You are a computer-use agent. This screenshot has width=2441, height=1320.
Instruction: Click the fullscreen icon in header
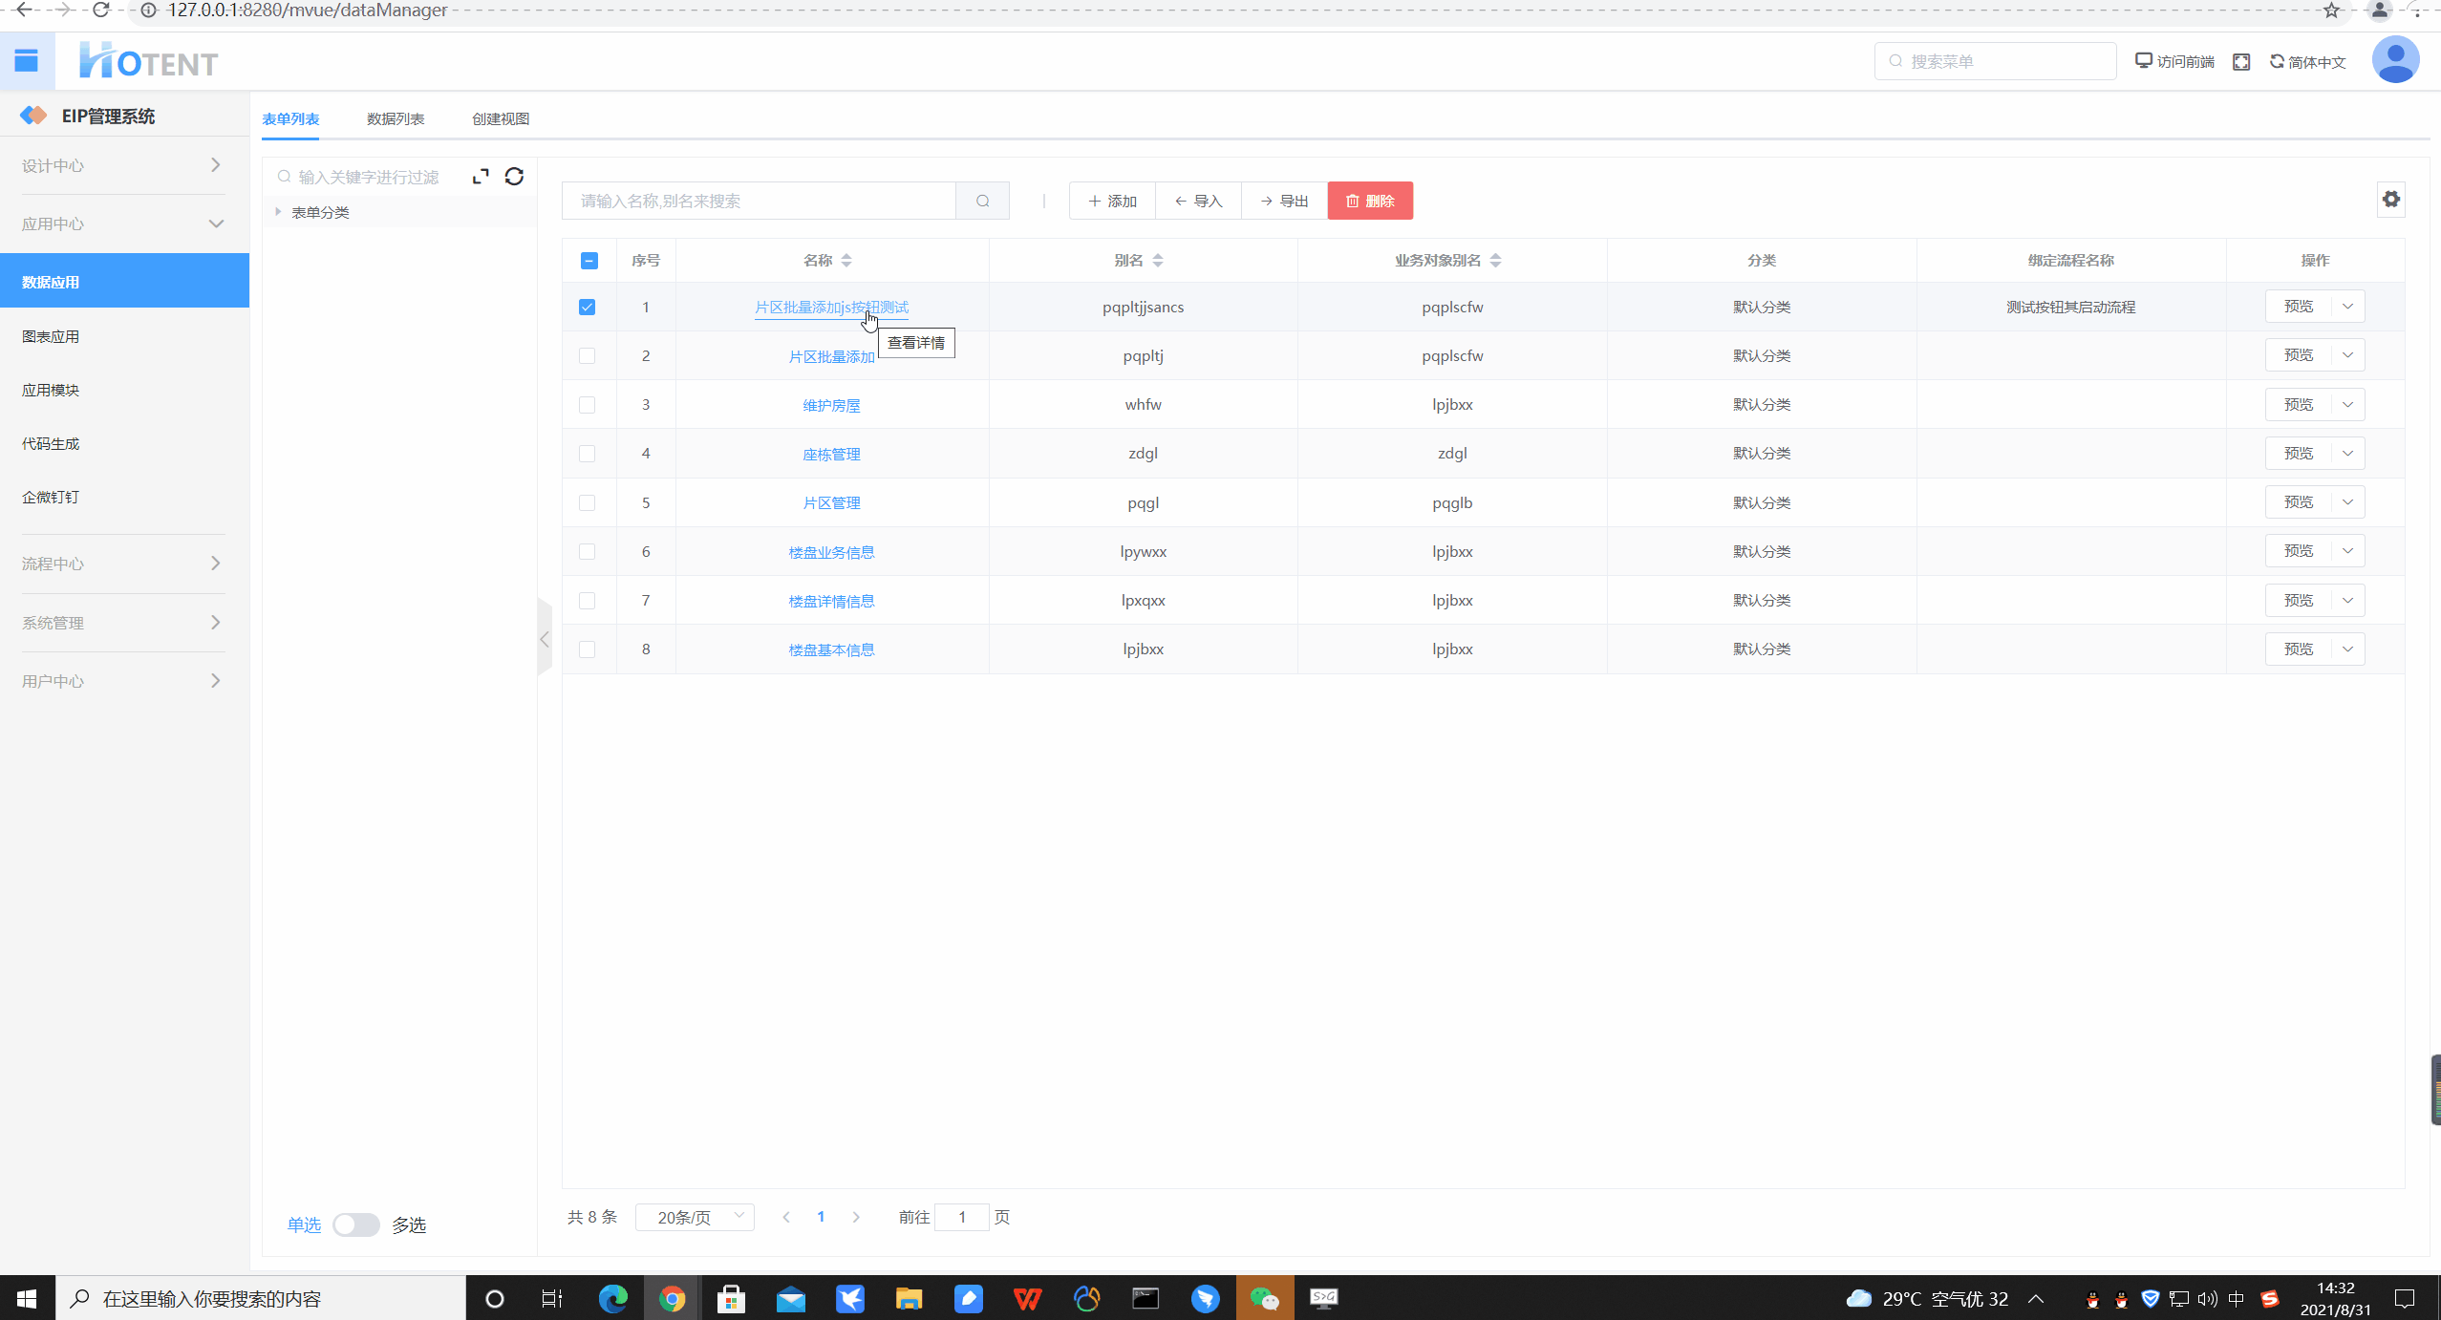pyautogui.click(x=2241, y=61)
